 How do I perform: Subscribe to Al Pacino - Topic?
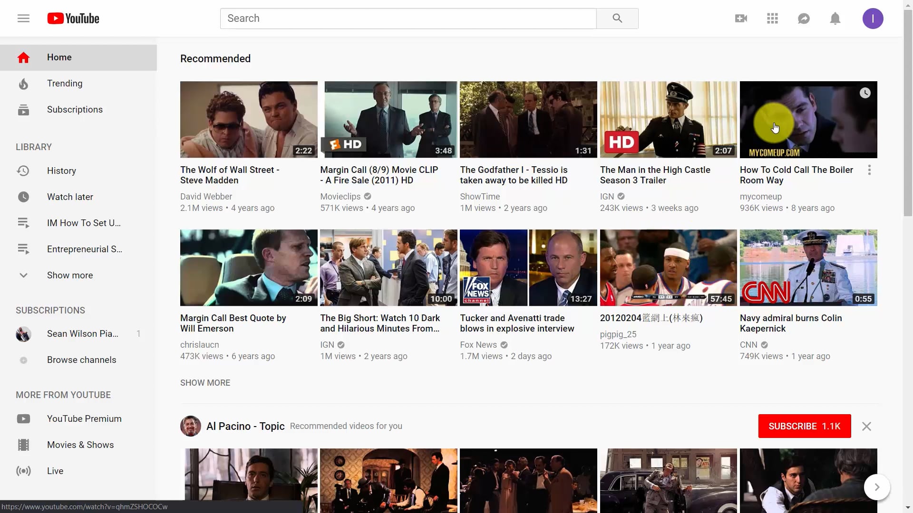coord(805,426)
